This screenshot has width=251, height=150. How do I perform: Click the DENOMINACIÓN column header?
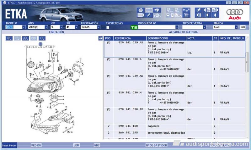(166, 38)
